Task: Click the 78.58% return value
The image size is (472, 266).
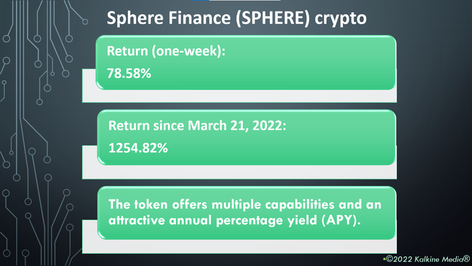Action: 129,73
